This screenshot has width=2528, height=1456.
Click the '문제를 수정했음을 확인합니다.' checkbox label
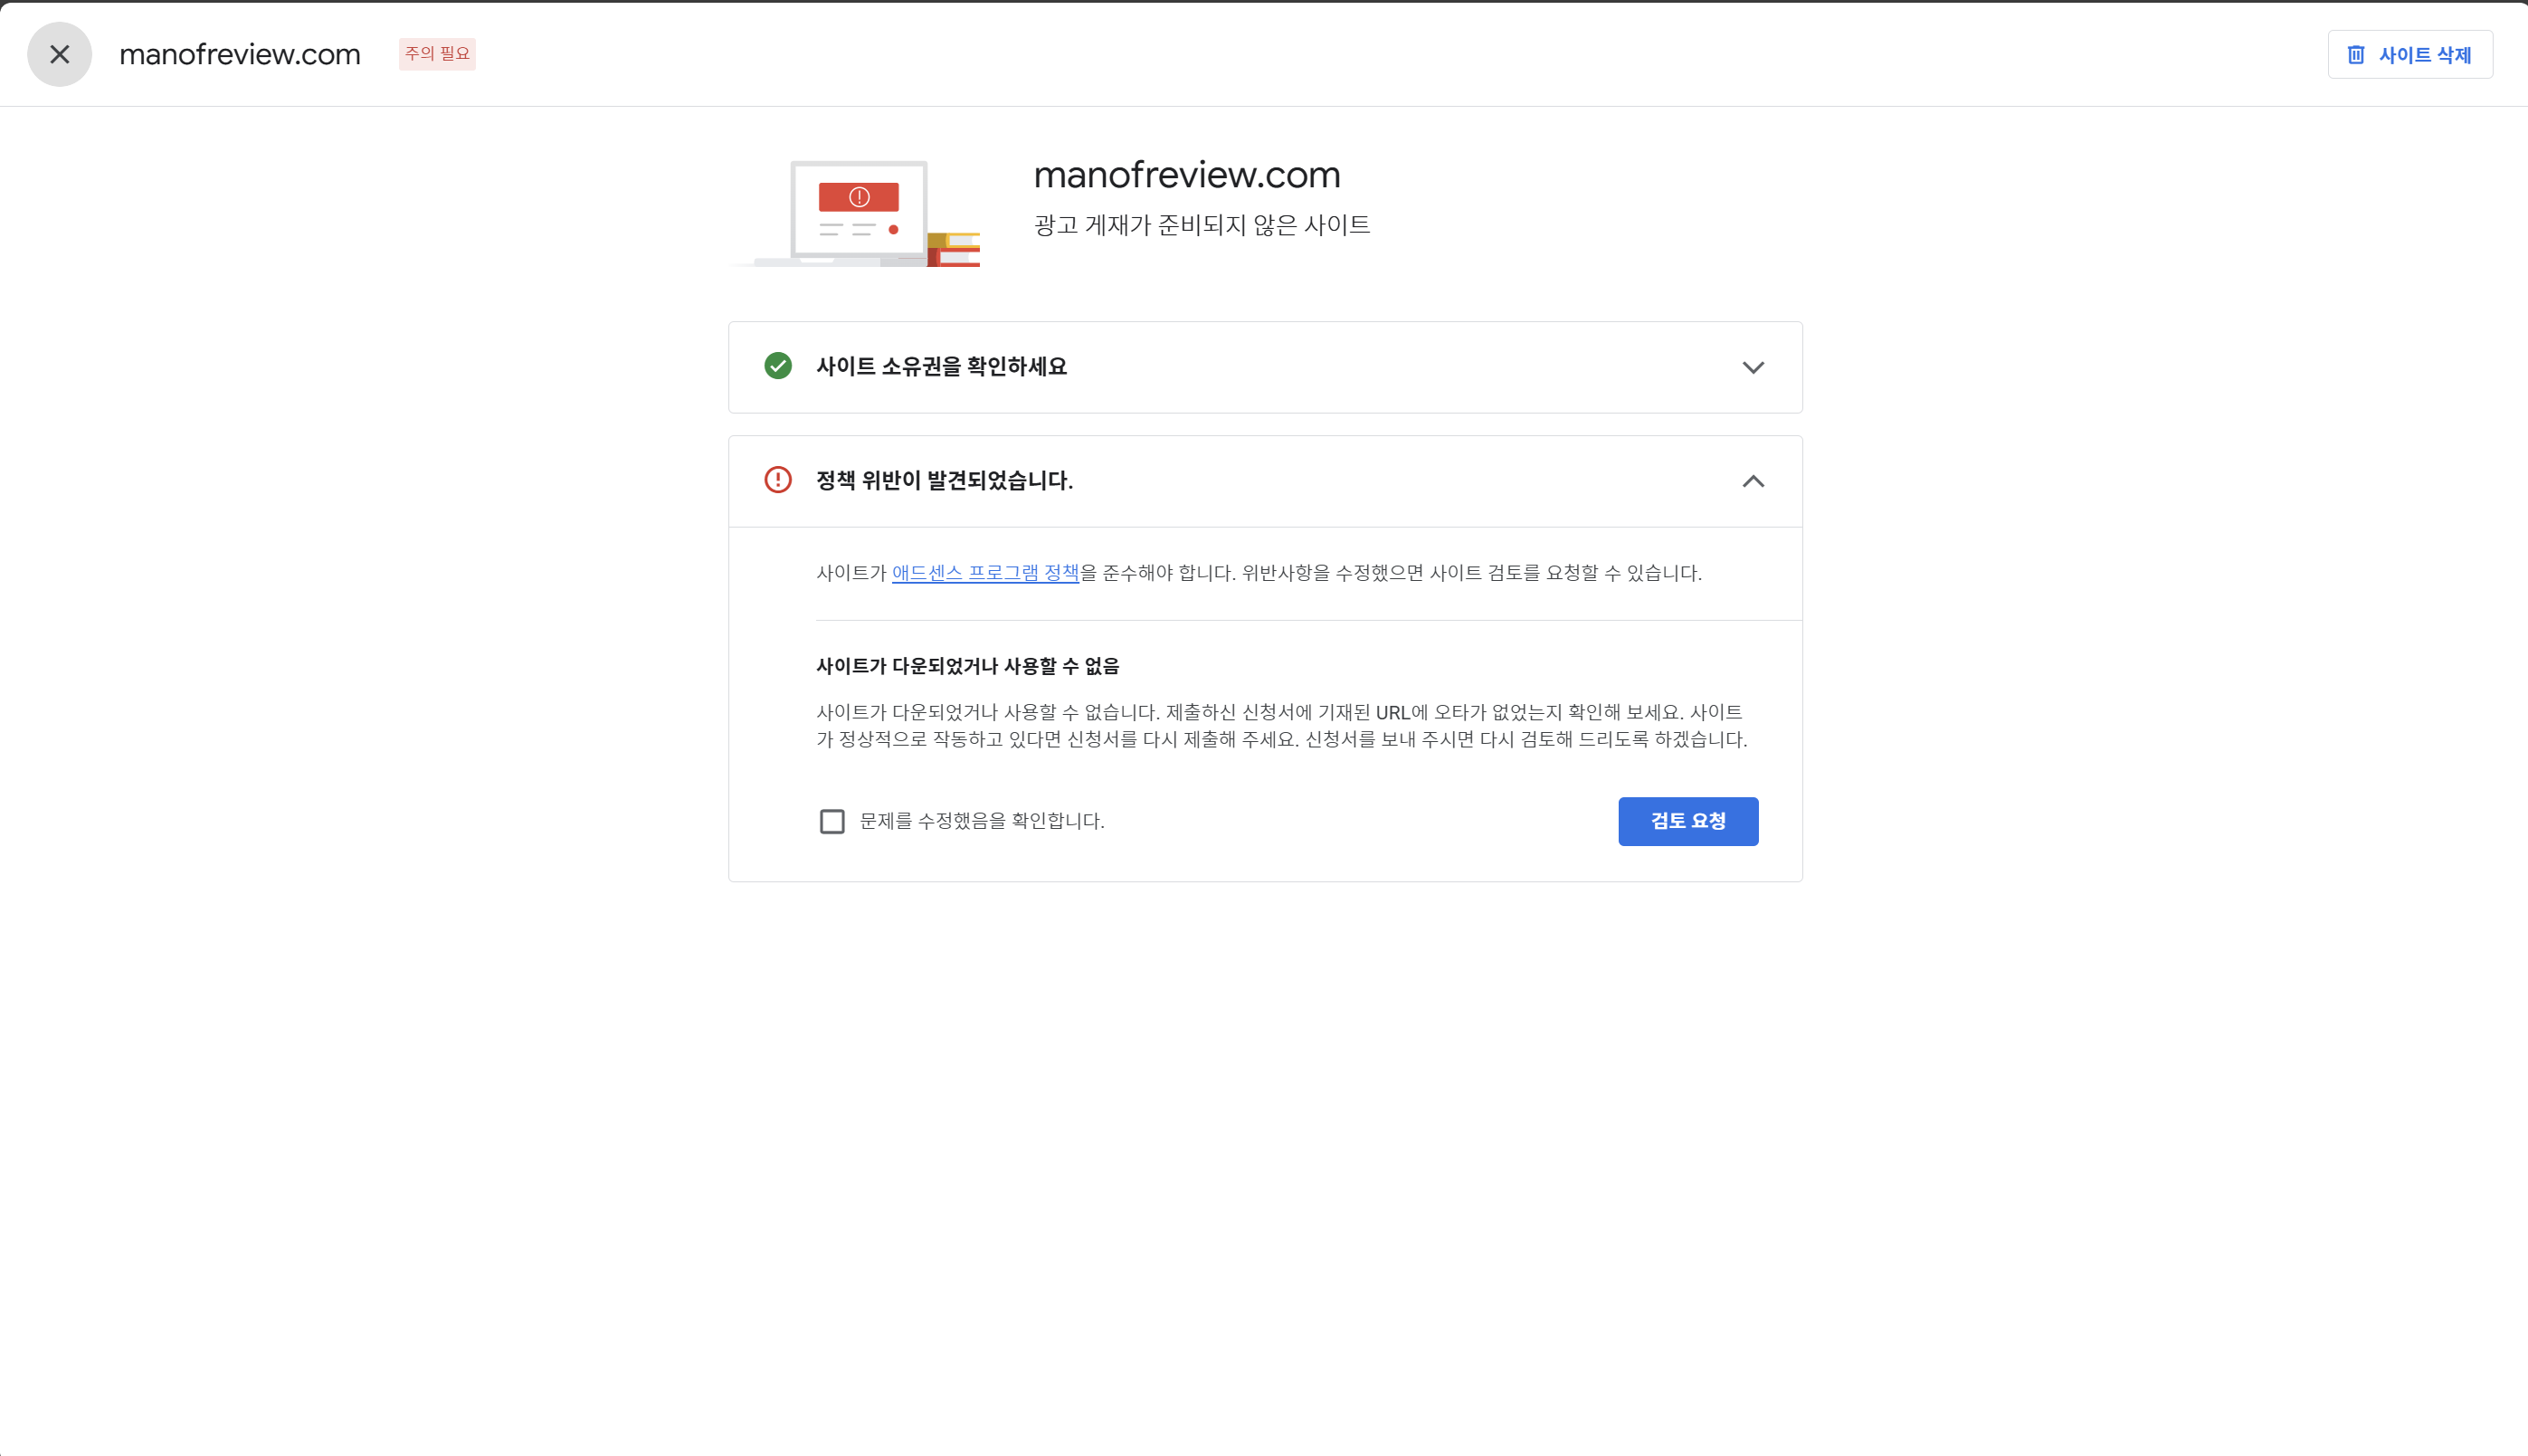click(981, 821)
